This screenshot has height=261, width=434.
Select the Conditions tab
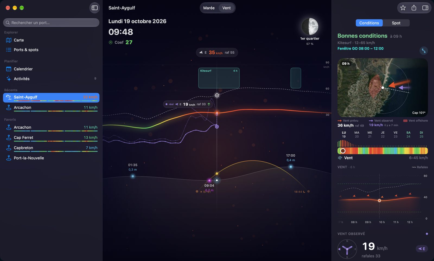pyautogui.click(x=369, y=23)
